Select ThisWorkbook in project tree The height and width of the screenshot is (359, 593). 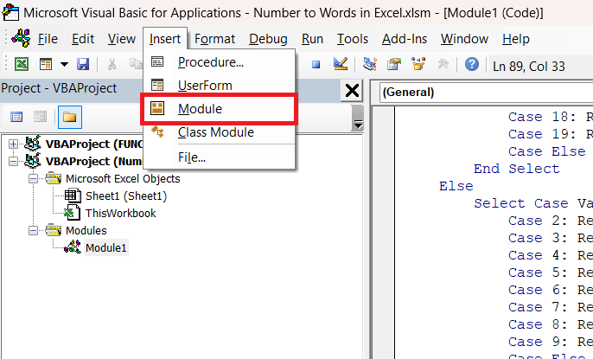tap(120, 214)
